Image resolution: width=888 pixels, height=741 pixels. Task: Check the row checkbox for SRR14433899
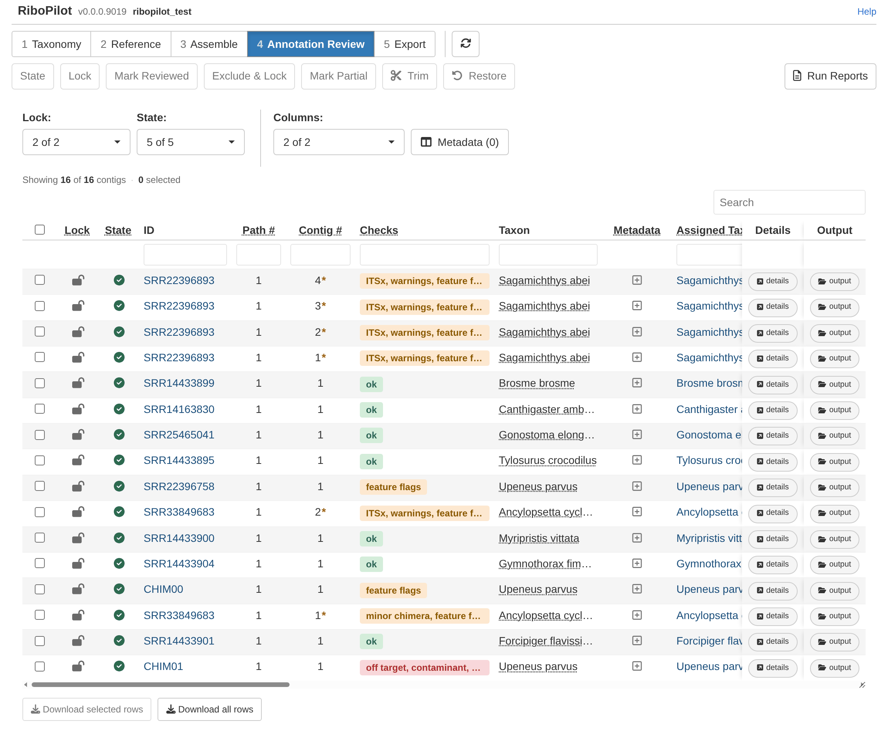(40, 383)
